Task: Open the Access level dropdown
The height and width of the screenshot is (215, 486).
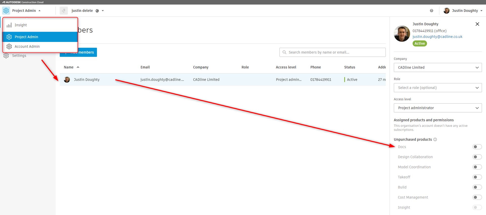Action: click(x=437, y=108)
